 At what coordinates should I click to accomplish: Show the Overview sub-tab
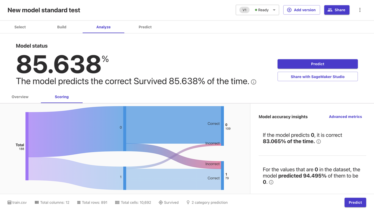(x=20, y=97)
